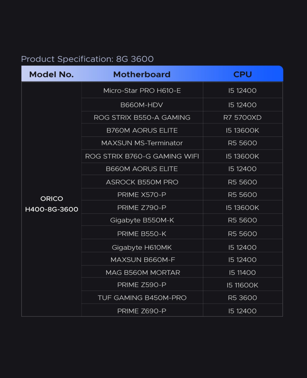307x378 pixels.
Task: Select the R7 5700XD CPU cell
Action: (243, 118)
